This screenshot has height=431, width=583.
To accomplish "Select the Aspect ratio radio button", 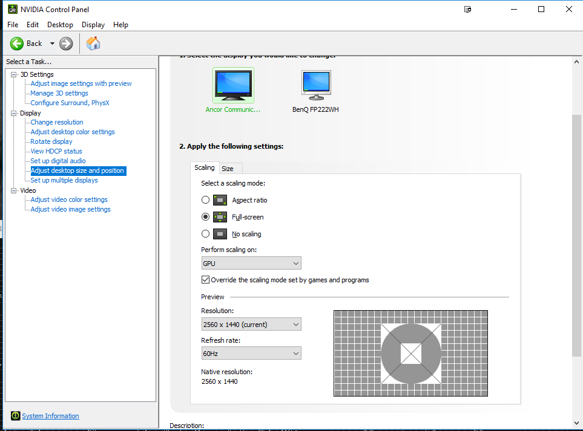I will 205,199.
